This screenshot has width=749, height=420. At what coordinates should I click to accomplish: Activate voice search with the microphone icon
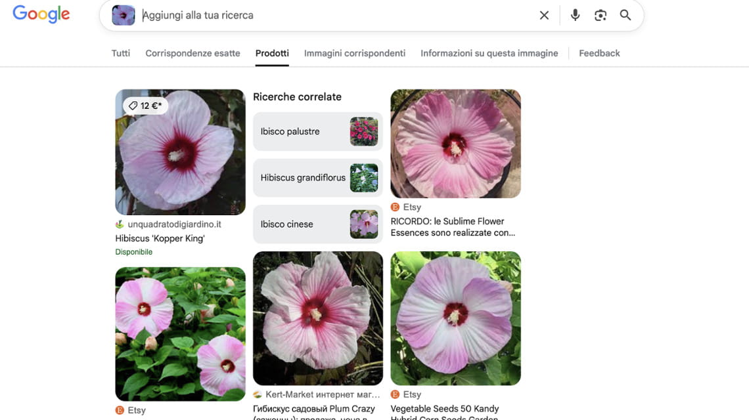pos(575,14)
